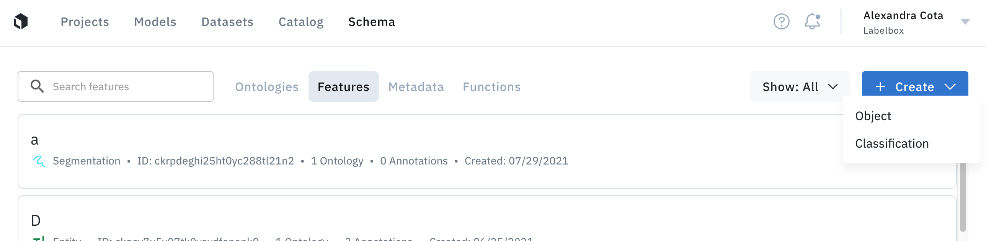Collapse the Create dropdown chevron
The height and width of the screenshot is (241, 986).
pos(950,87)
